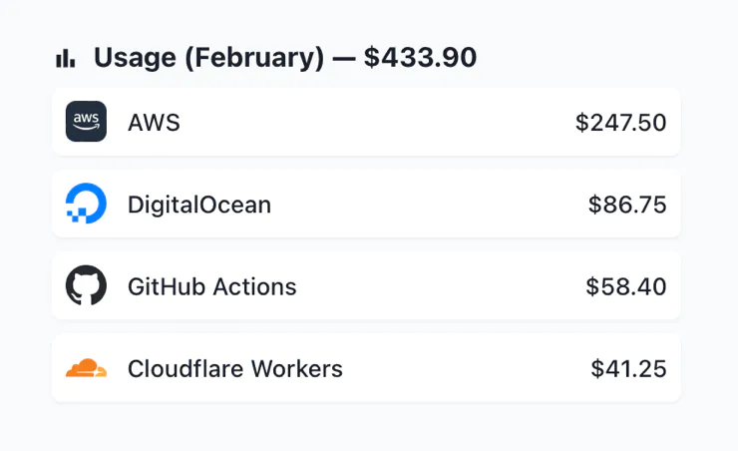Image resolution: width=738 pixels, height=451 pixels.
Task: Click the bar chart usage icon
Action: [66, 59]
